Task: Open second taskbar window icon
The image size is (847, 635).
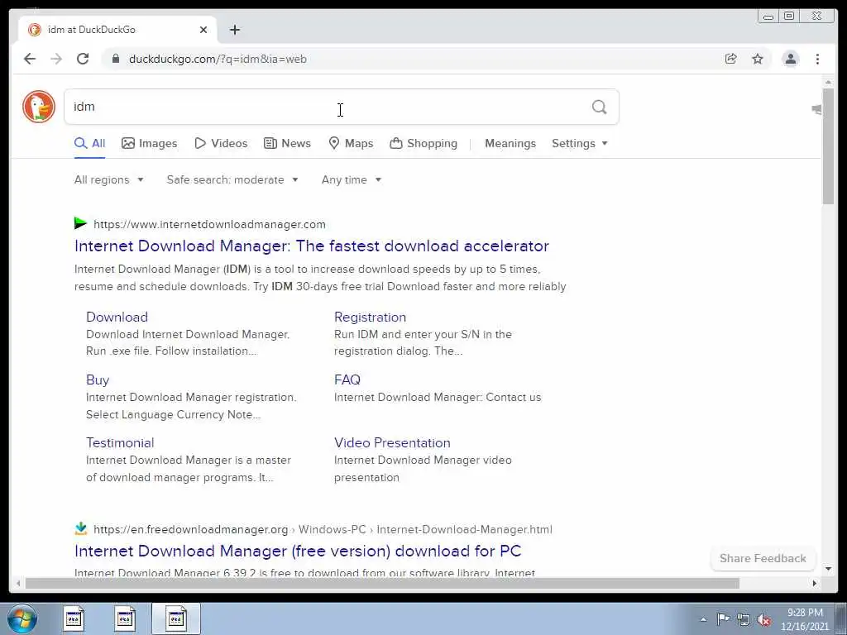Action: point(125,618)
